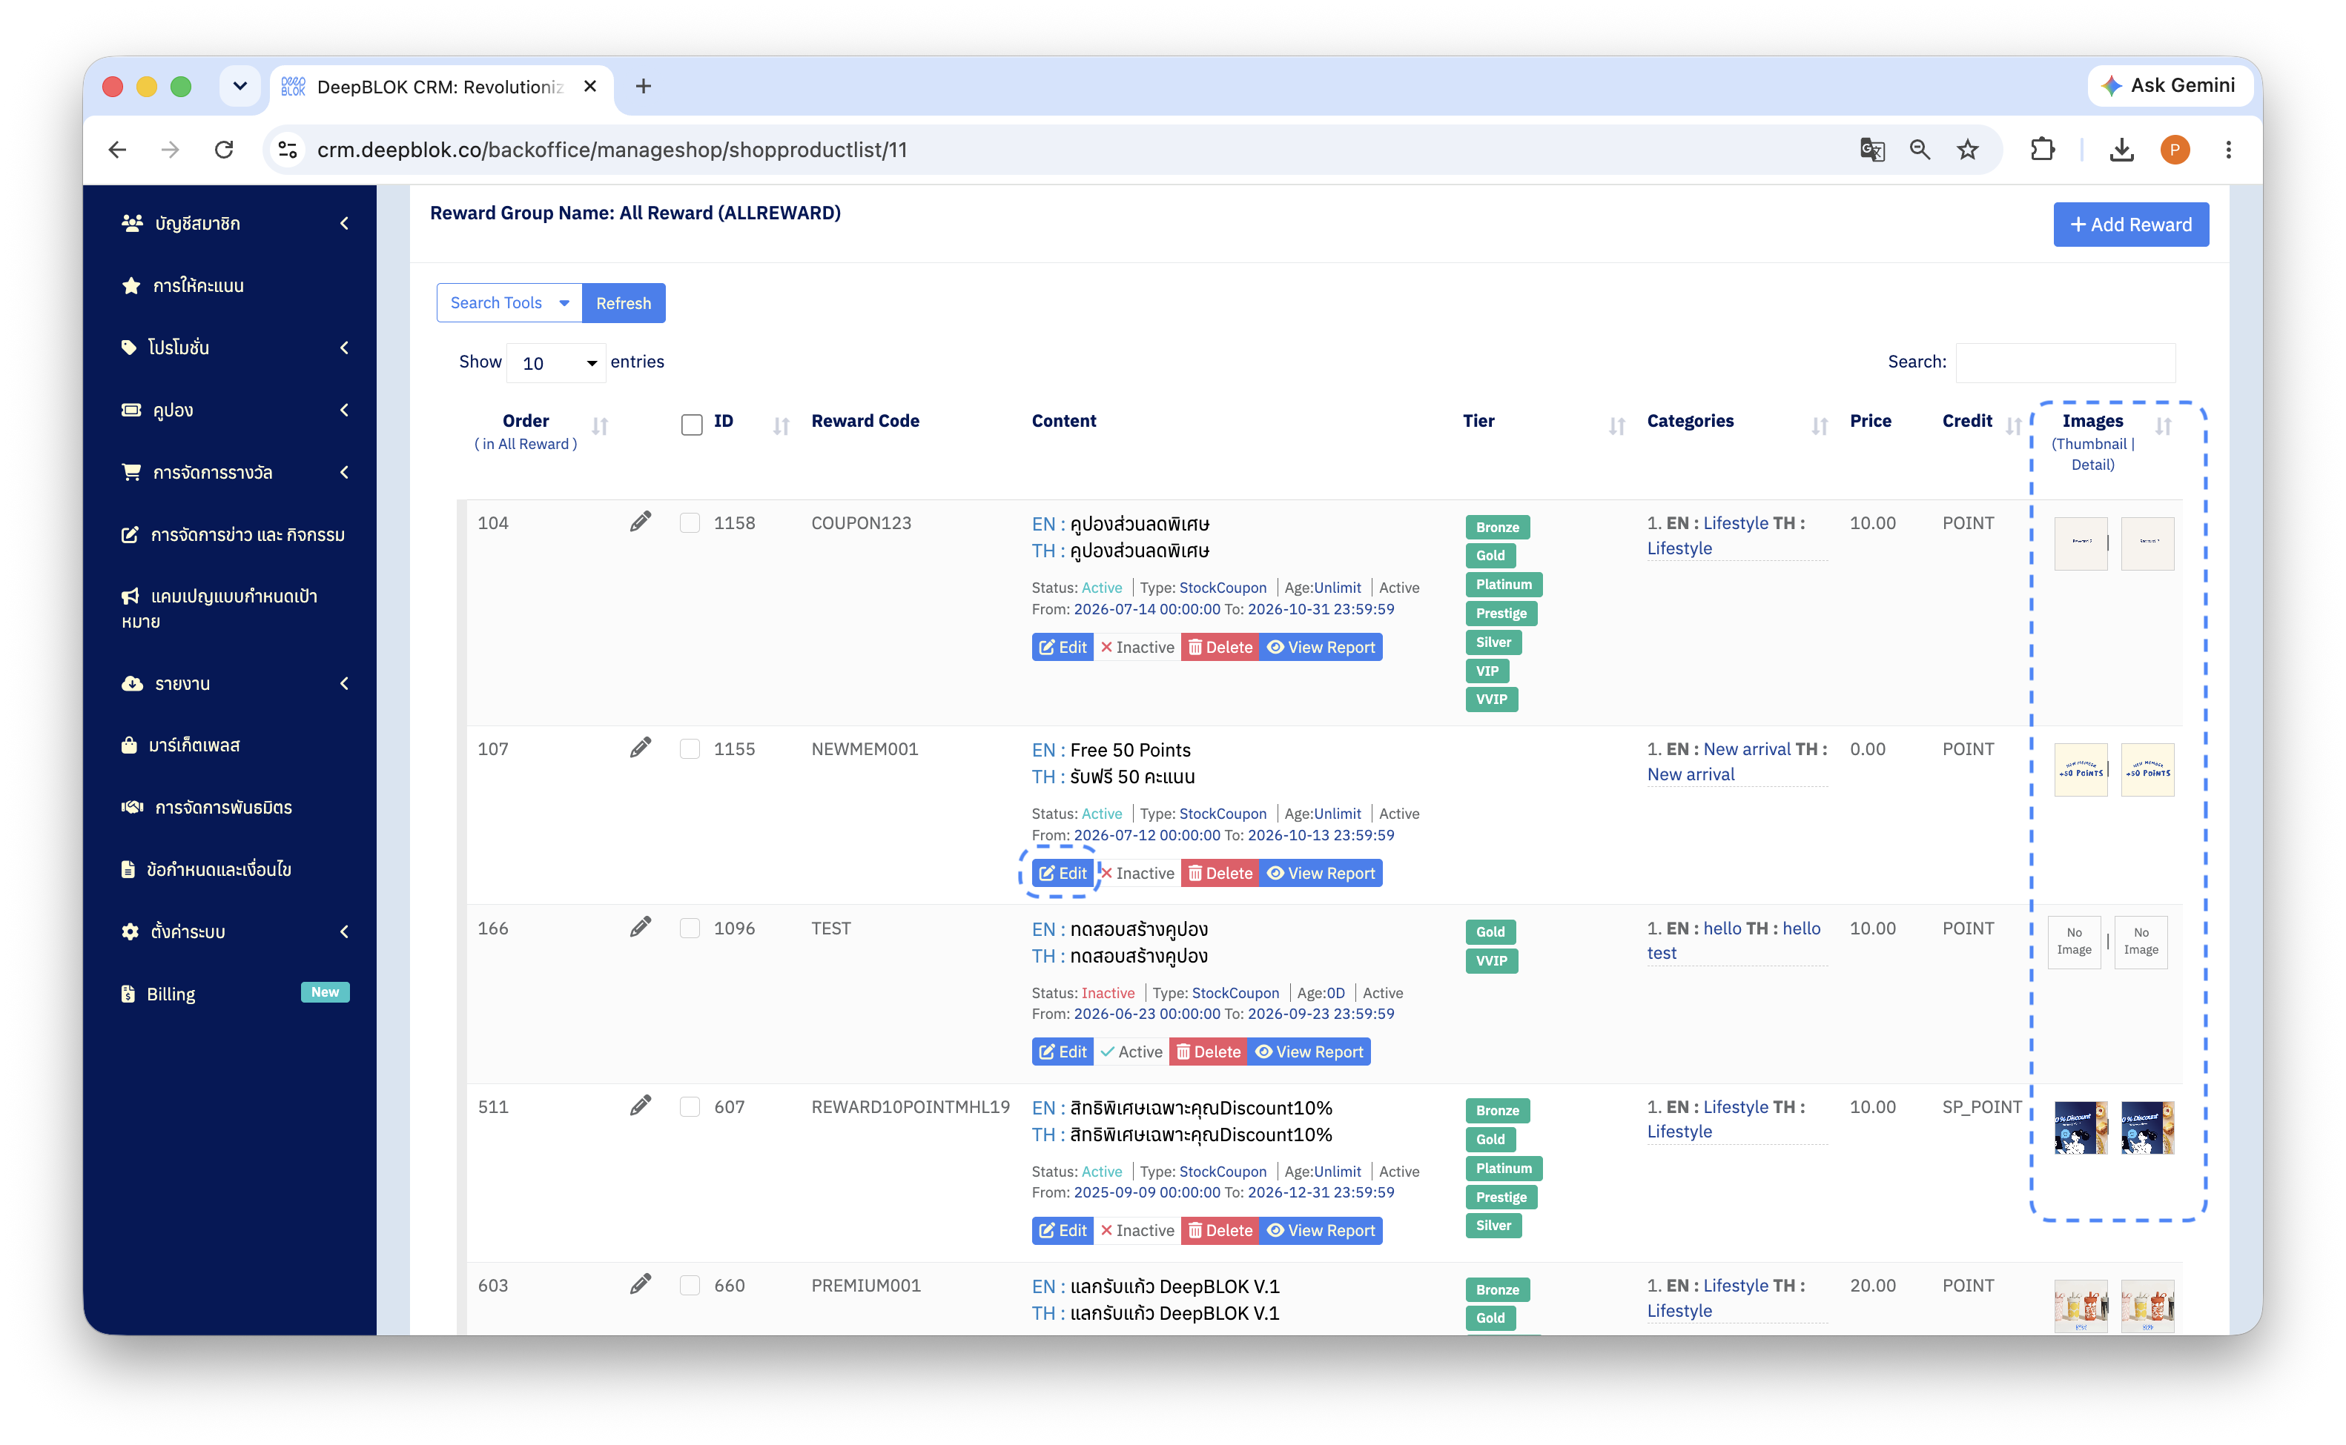Expand the โปรโมชั่น sidebar menu
Image resolution: width=2346 pixels, height=1445 pixels.
tap(234, 347)
